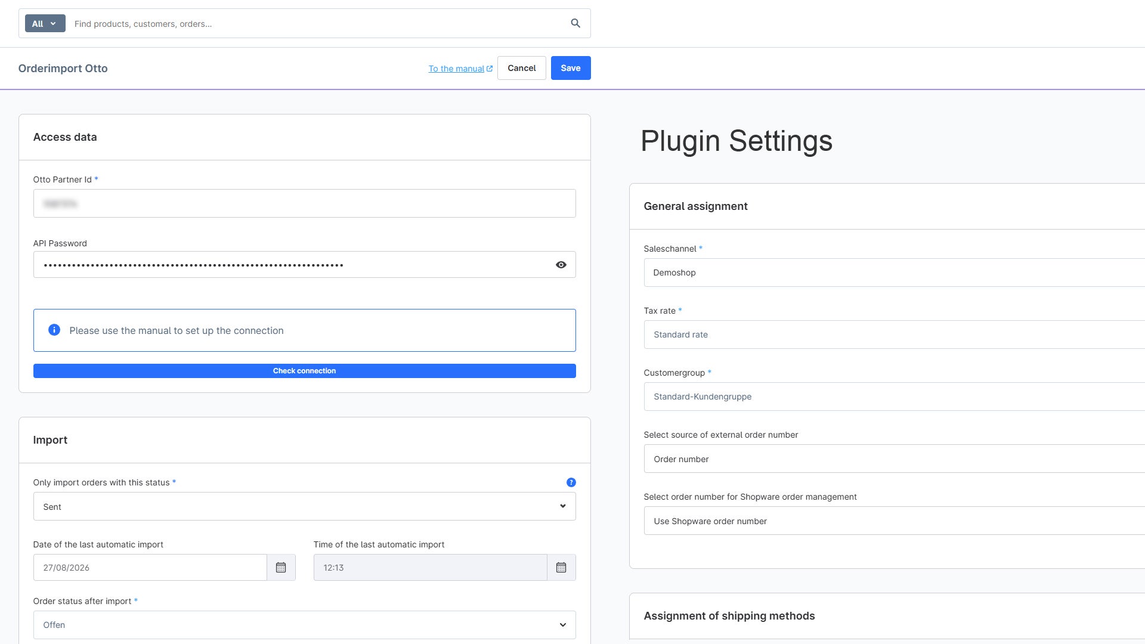Open the All search filter dropdown
Image resolution: width=1145 pixels, height=644 pixels.
tap(45, 23)
